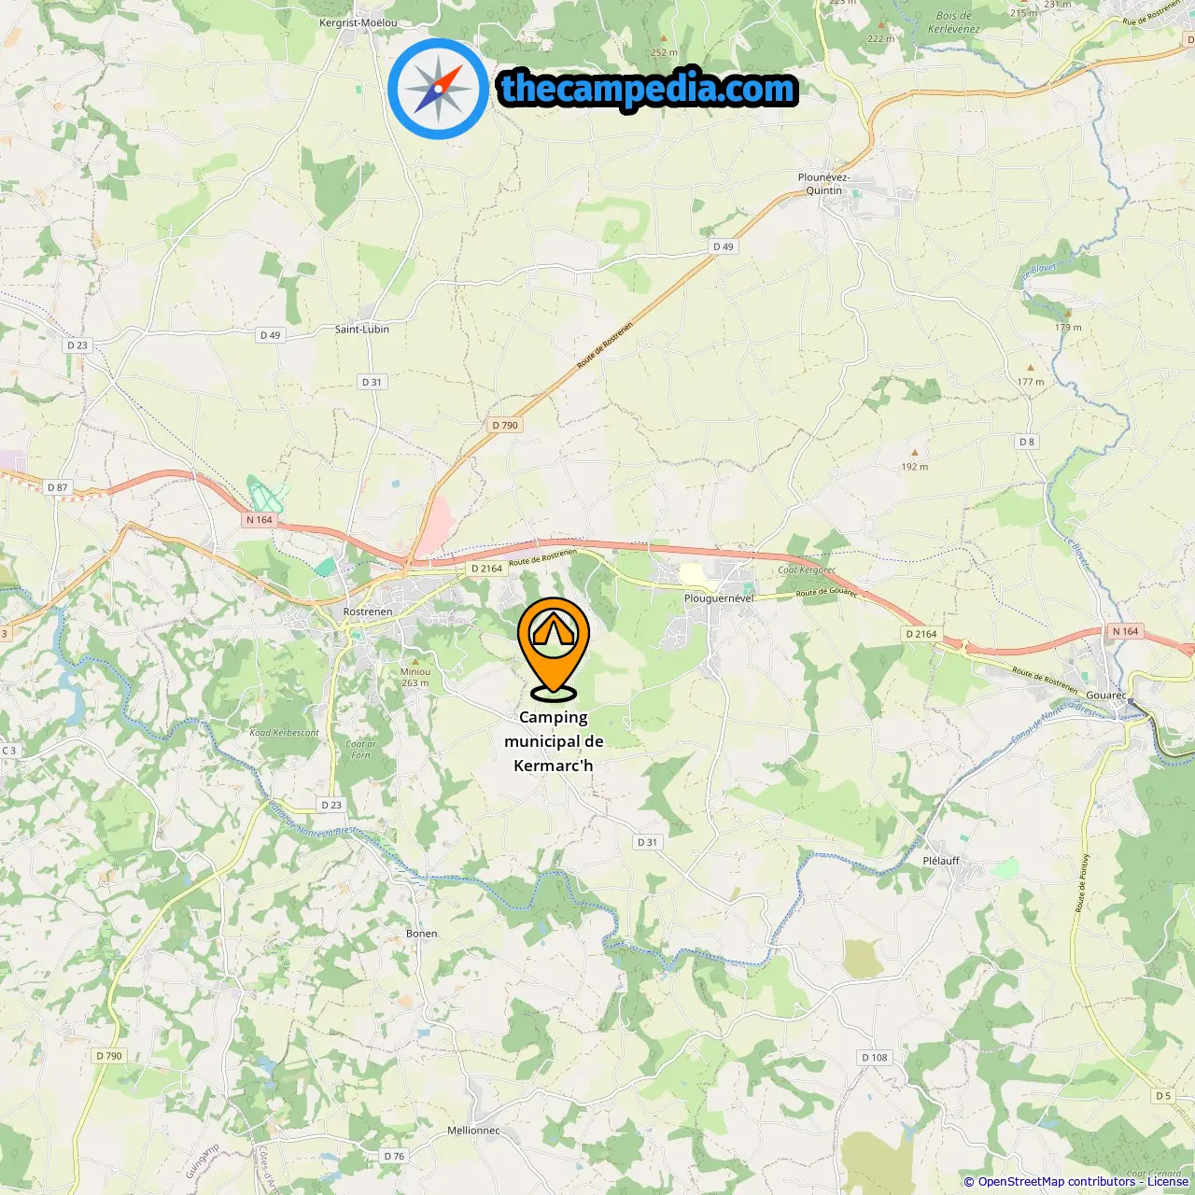Click the Bonen village label
Screen dimensions: 1195x1195
pyautogui.click(x=422, y=934)
